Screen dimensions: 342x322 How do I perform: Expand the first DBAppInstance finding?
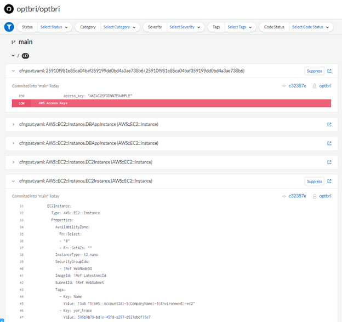pos(13,125)
